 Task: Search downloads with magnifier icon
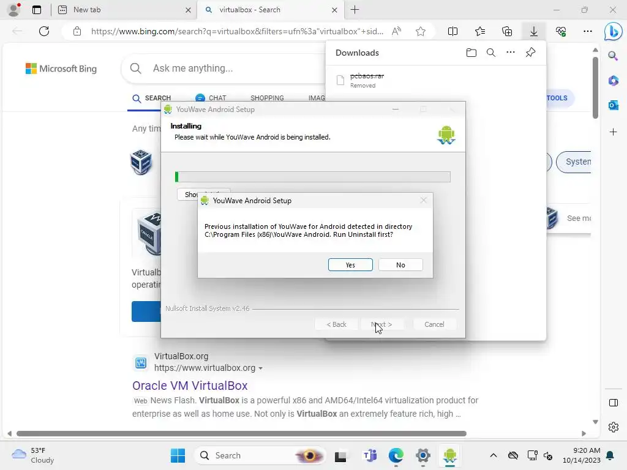491,53
